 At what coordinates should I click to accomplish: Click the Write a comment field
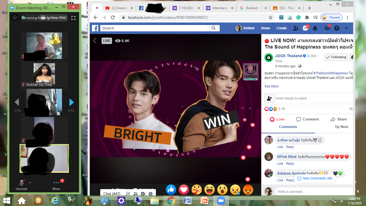tap(314, 192)
